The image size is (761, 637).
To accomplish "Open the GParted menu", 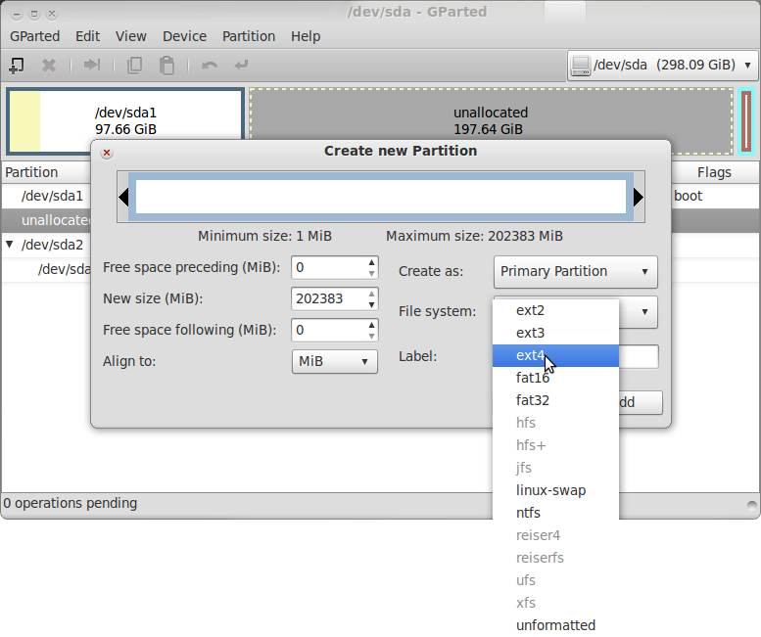I will click(x=35, y=36).
